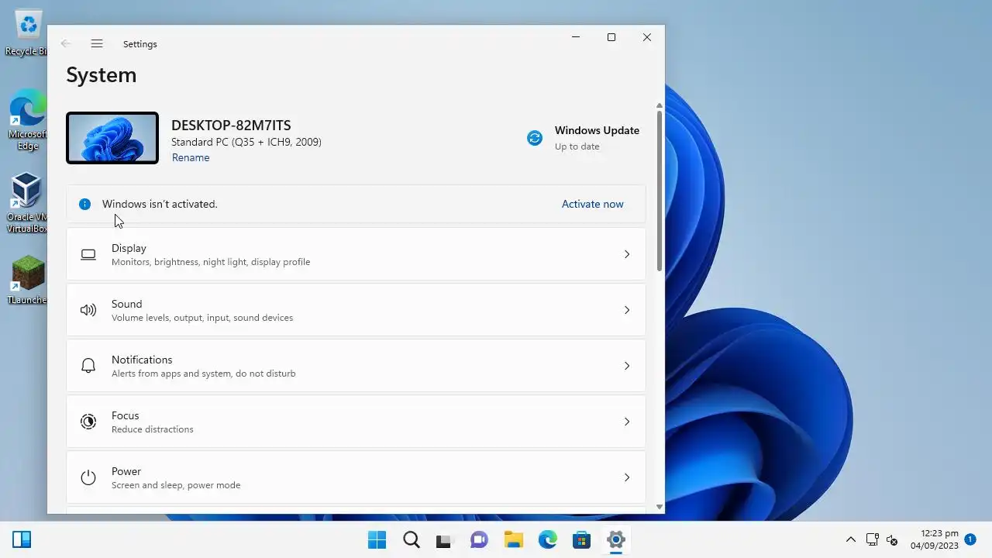Click the Power icon
Viewport: 992px width, 558px height.
[x=88, y=477]
